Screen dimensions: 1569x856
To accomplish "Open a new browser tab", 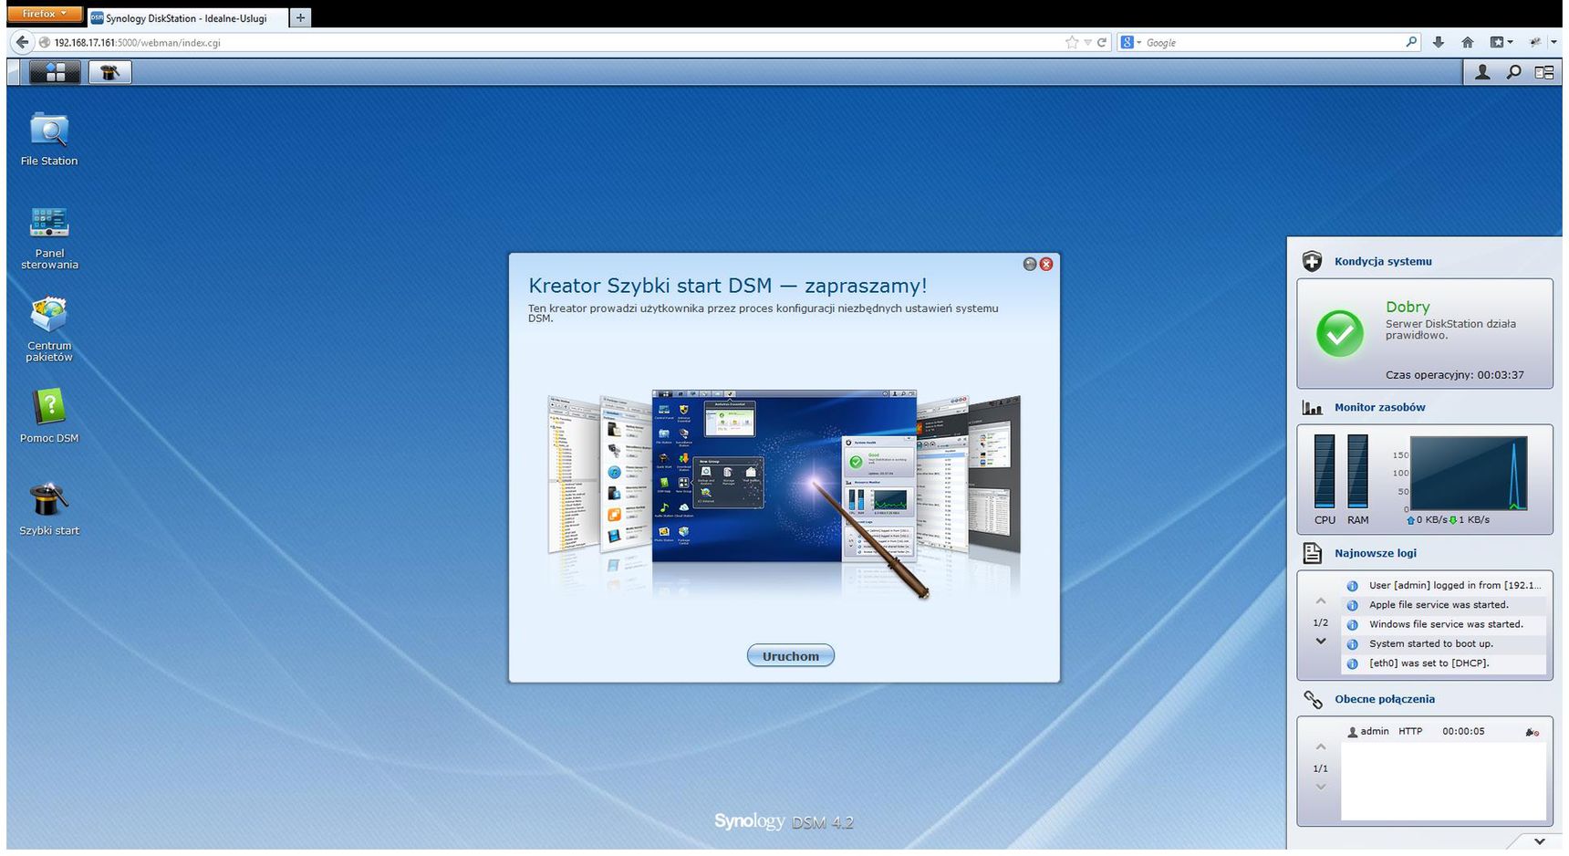I will click(301, 17).
